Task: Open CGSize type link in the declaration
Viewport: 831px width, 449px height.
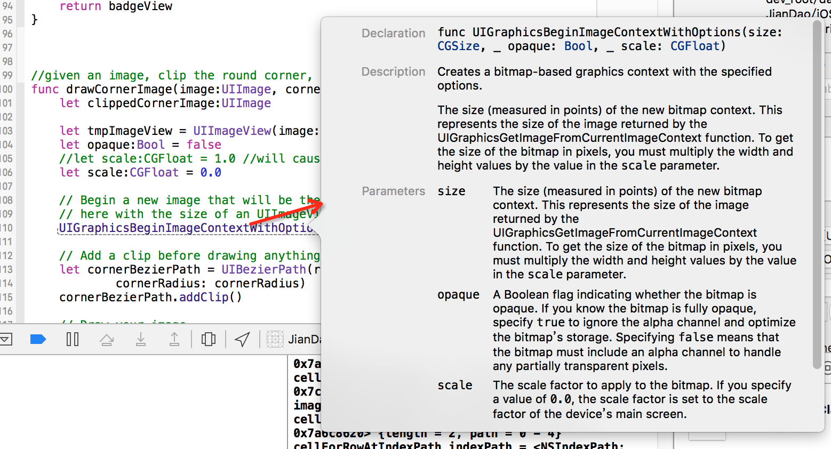Action: coord(459,46)
